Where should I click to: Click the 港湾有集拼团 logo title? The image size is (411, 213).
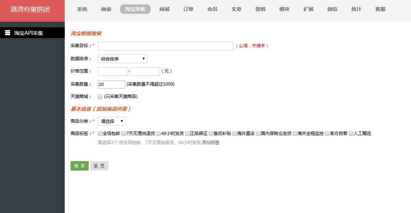click(30, 9)
